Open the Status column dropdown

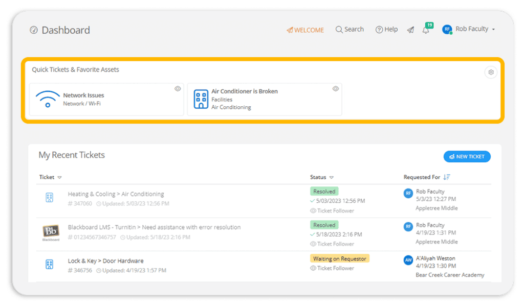coord(332,177)
